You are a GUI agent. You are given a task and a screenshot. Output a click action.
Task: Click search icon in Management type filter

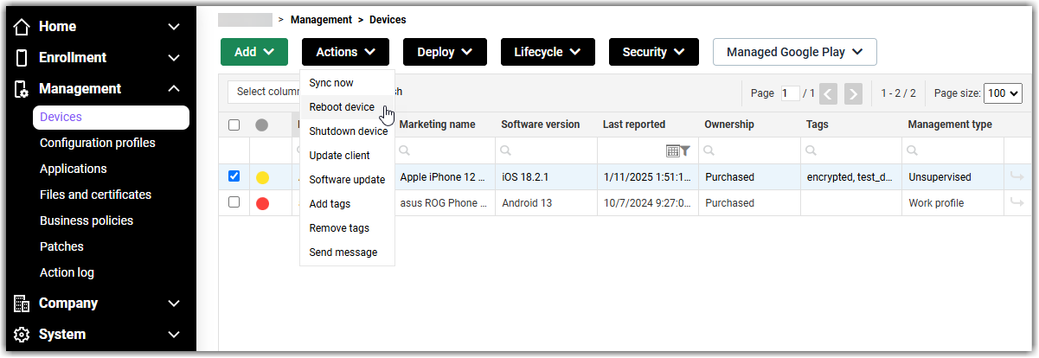tap(914, 150)
